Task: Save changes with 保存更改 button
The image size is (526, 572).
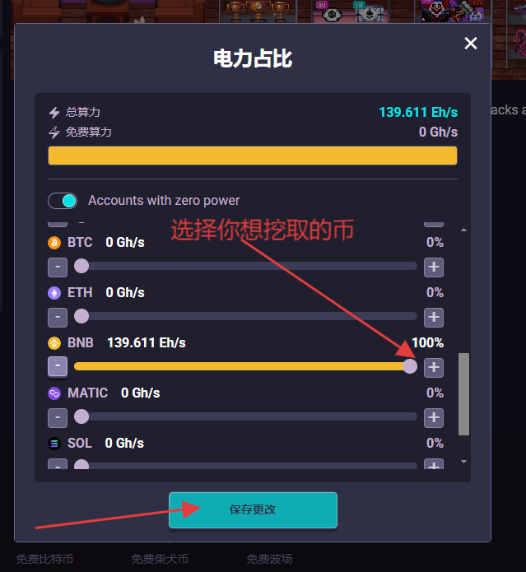Action: click(253, 509)
